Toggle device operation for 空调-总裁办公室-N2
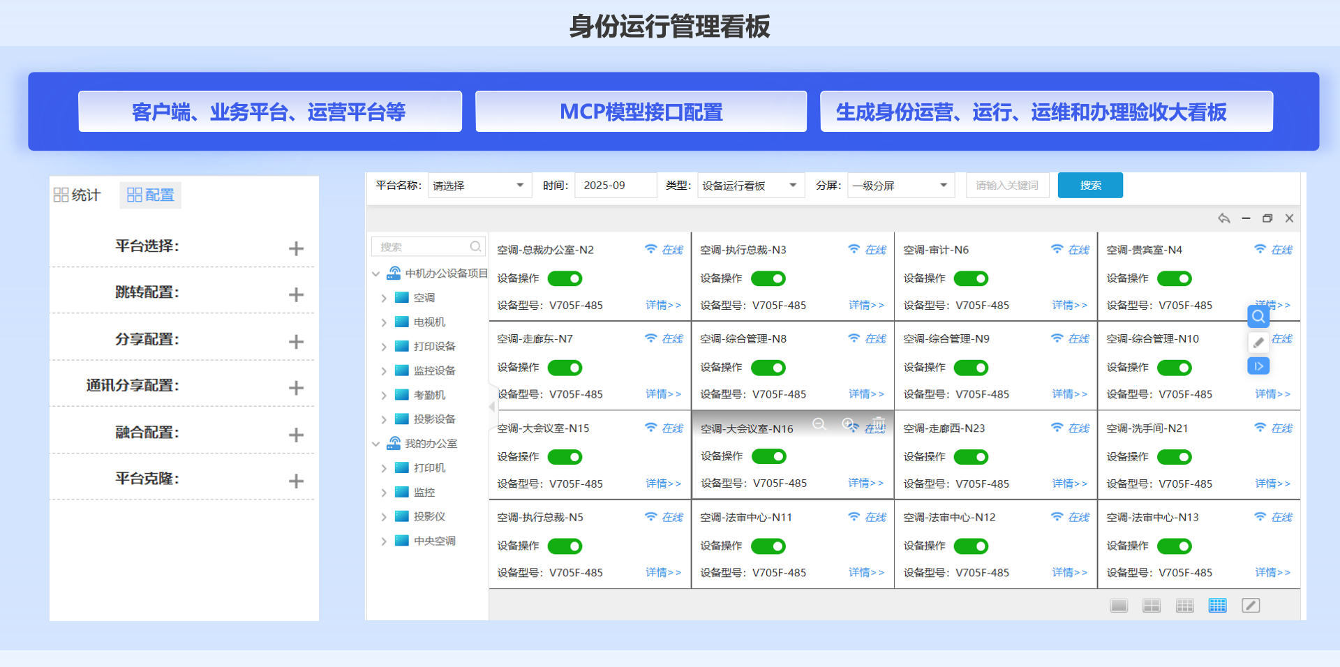Viewport: 1340px width, 667px height. [565, 278]
